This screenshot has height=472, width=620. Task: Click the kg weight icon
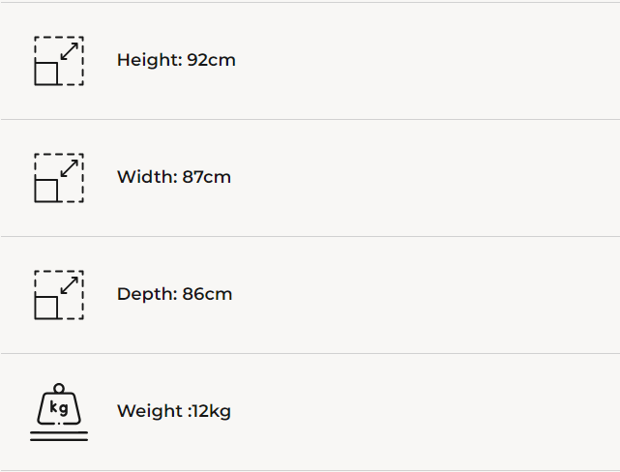(x=58, y=407)
